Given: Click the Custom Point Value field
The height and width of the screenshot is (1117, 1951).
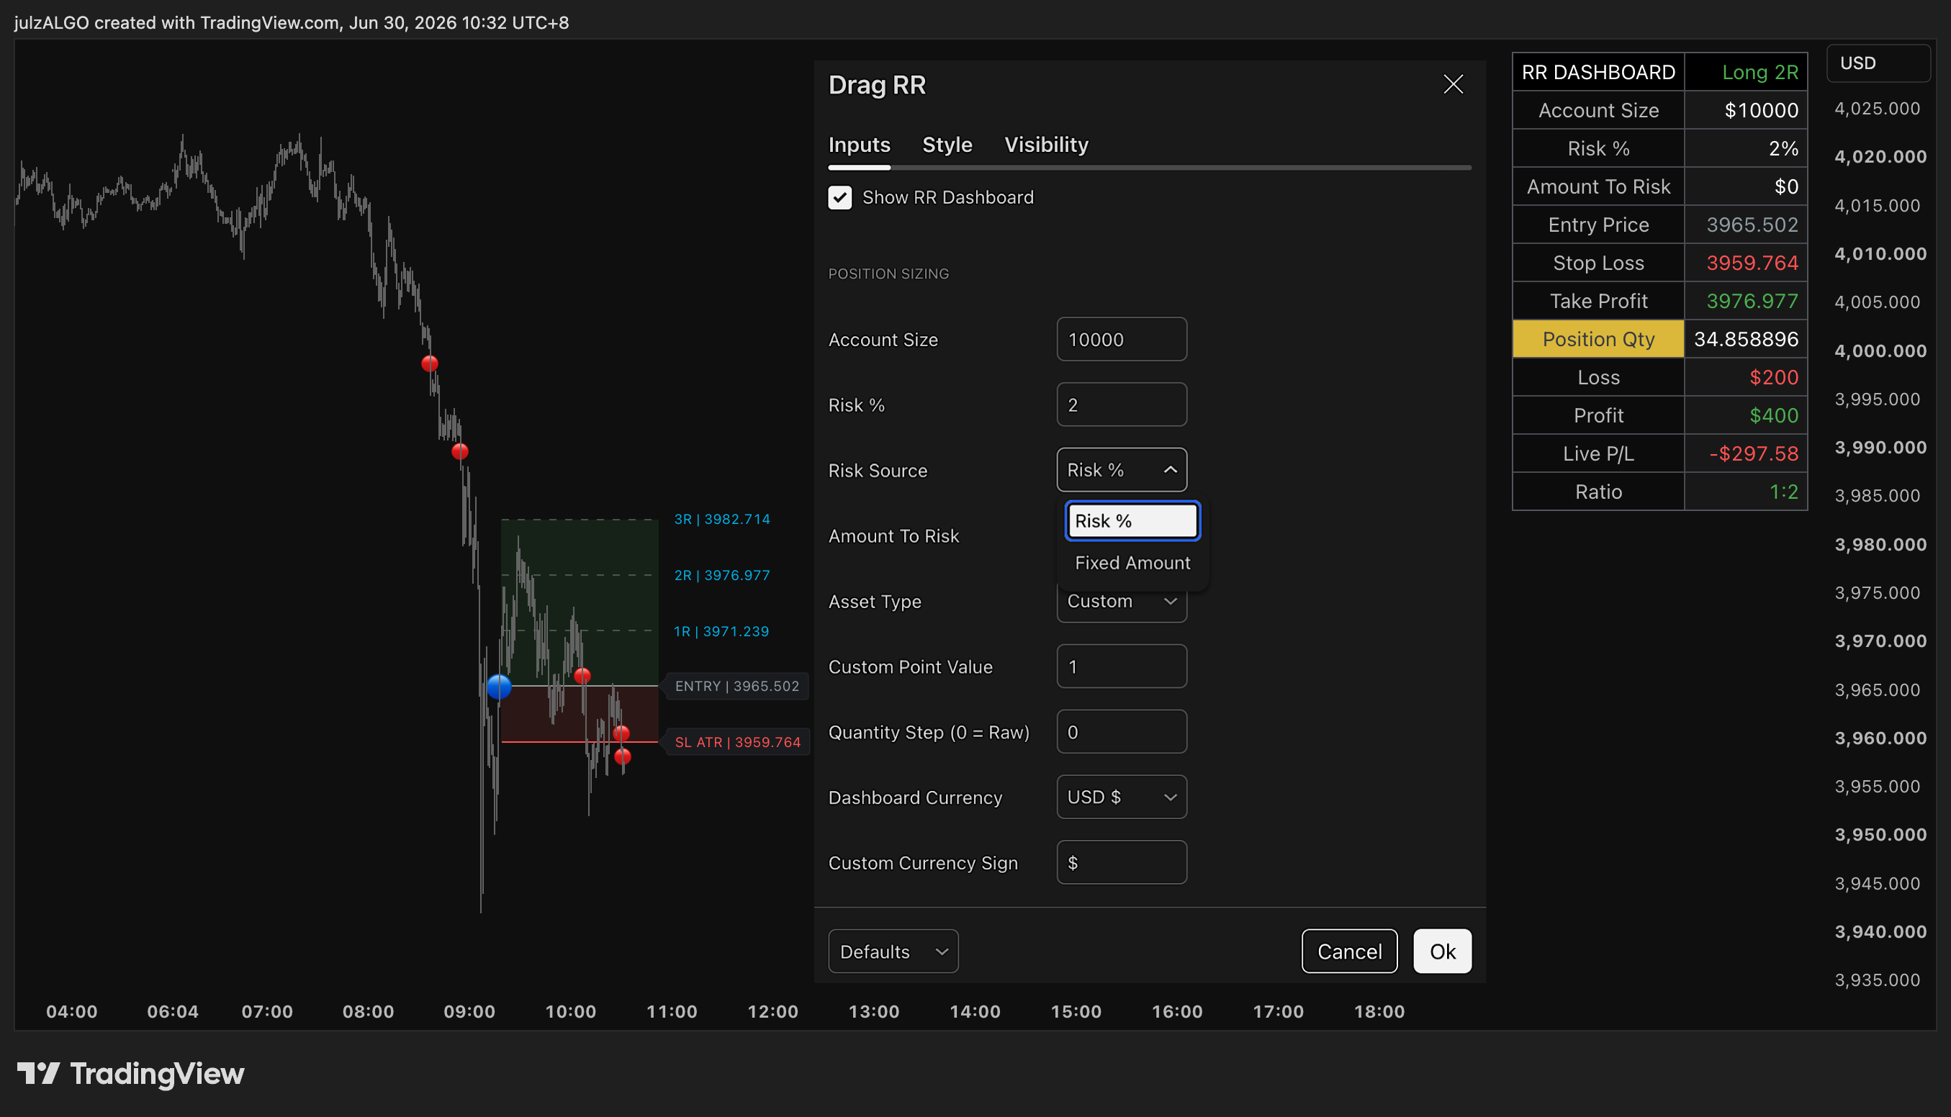Looking at the screenshot, I should pos(1122,666).
